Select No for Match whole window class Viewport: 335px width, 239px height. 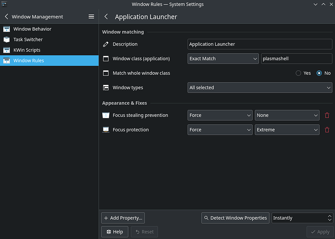pyautogui.click(x=319, y=73)
